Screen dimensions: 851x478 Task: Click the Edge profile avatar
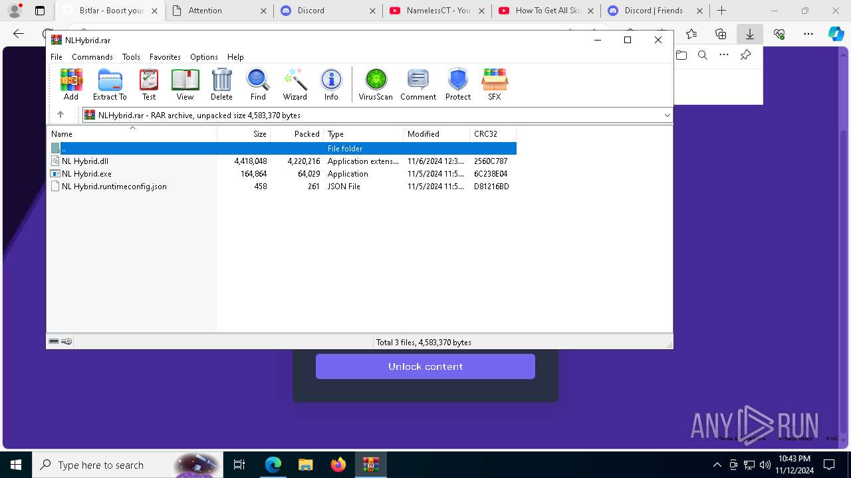[x=15, y=11]
